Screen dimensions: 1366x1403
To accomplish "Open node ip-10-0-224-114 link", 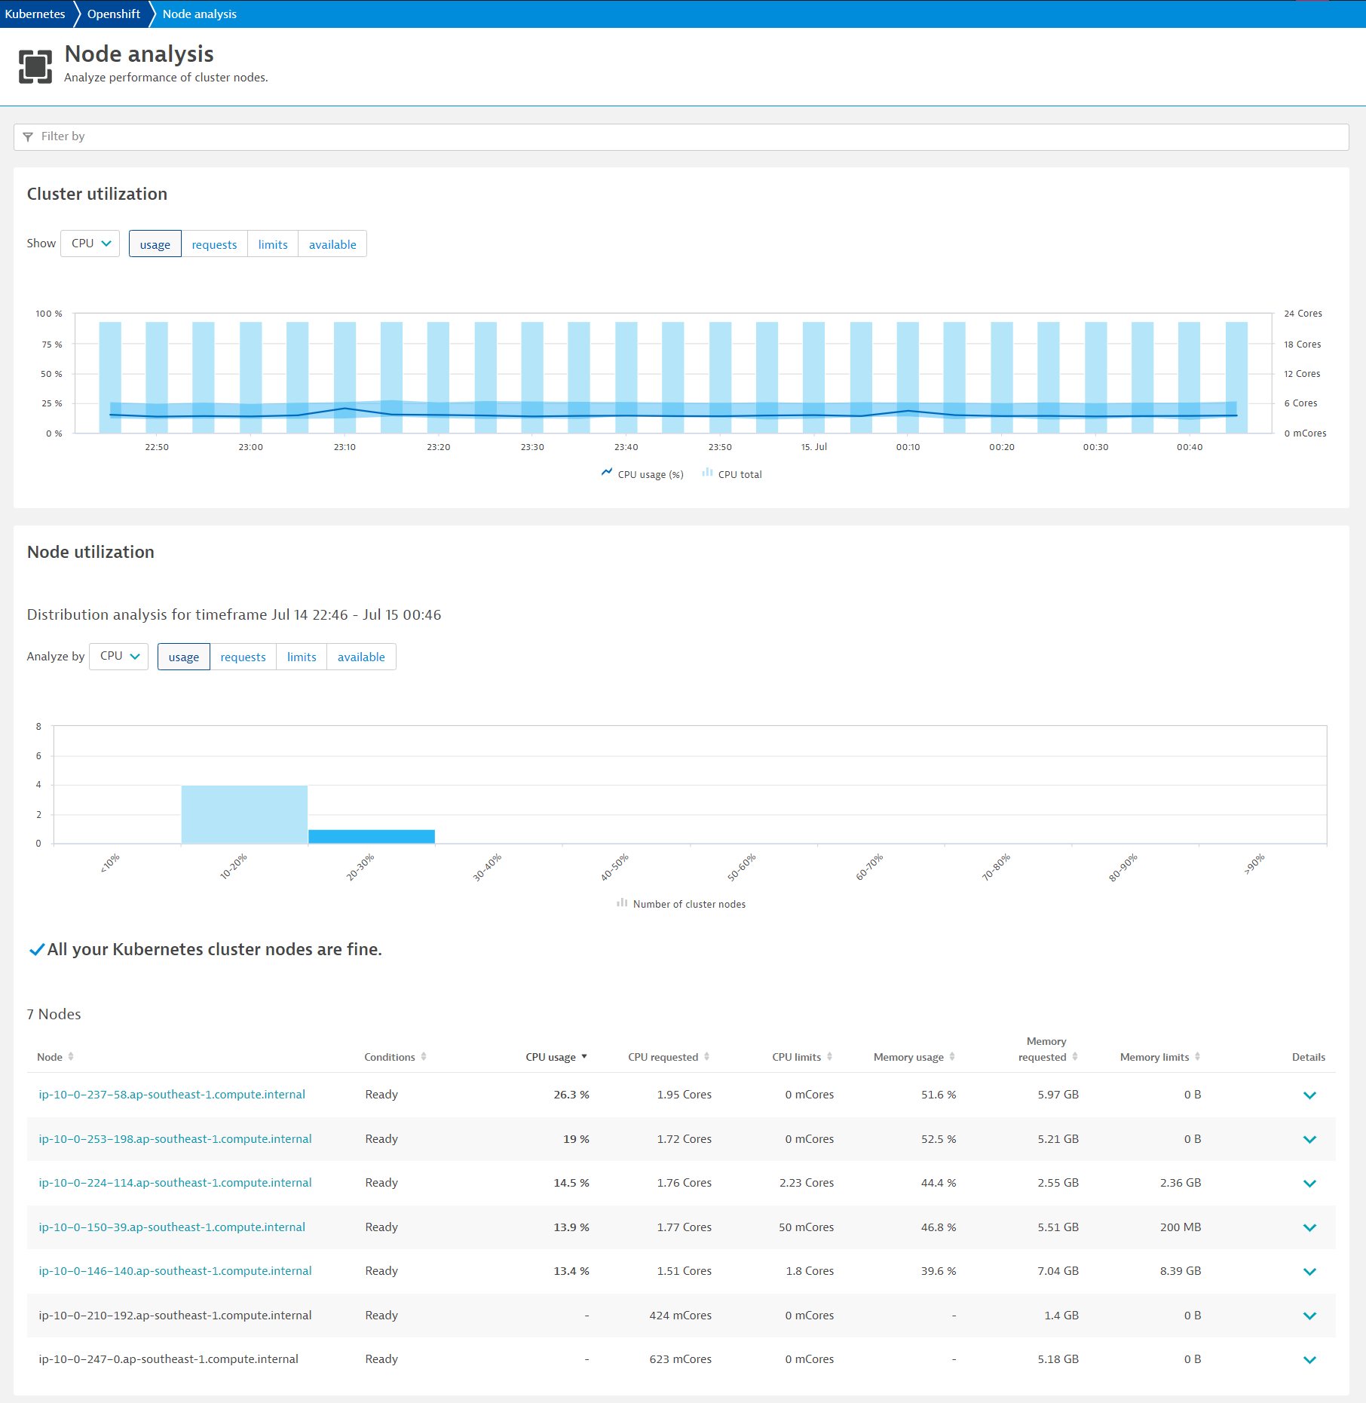I will 175,1183.
